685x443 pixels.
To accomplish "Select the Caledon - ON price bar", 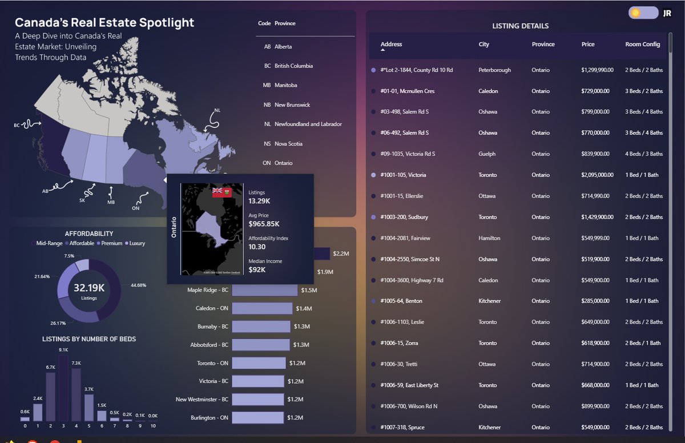I will tap(262, 308).
